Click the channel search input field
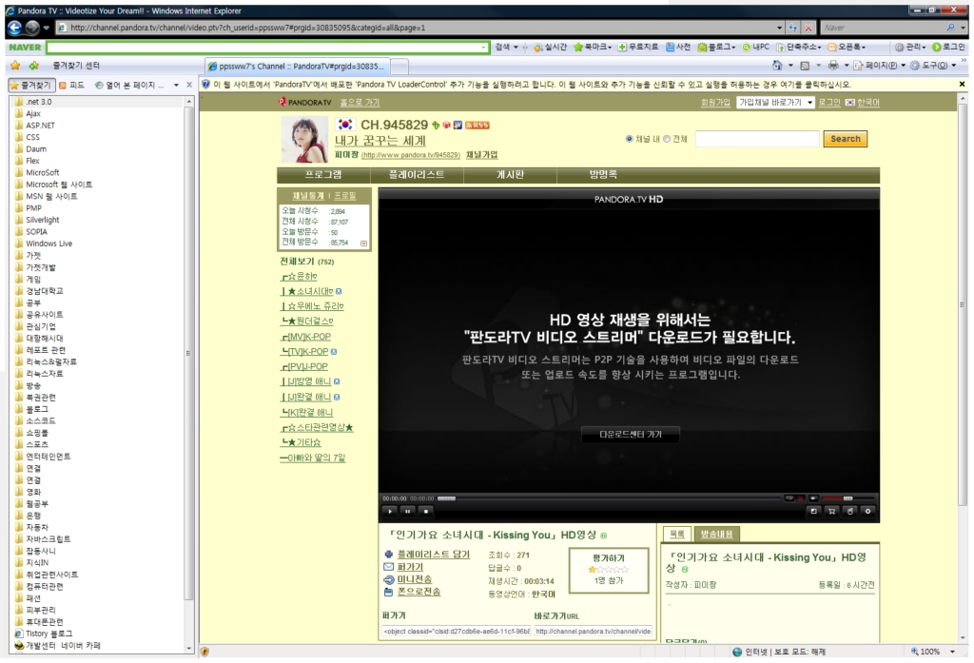 pos(757,139)
